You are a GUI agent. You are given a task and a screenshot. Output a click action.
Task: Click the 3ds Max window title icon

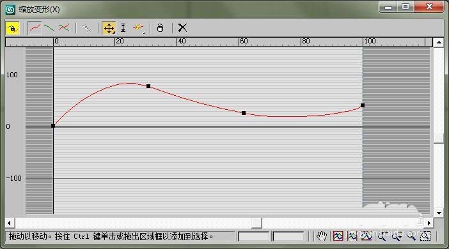pyautogui.click(x=11, y=10)
